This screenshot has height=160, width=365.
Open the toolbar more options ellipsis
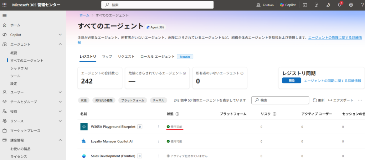click(x=360, y=100)
